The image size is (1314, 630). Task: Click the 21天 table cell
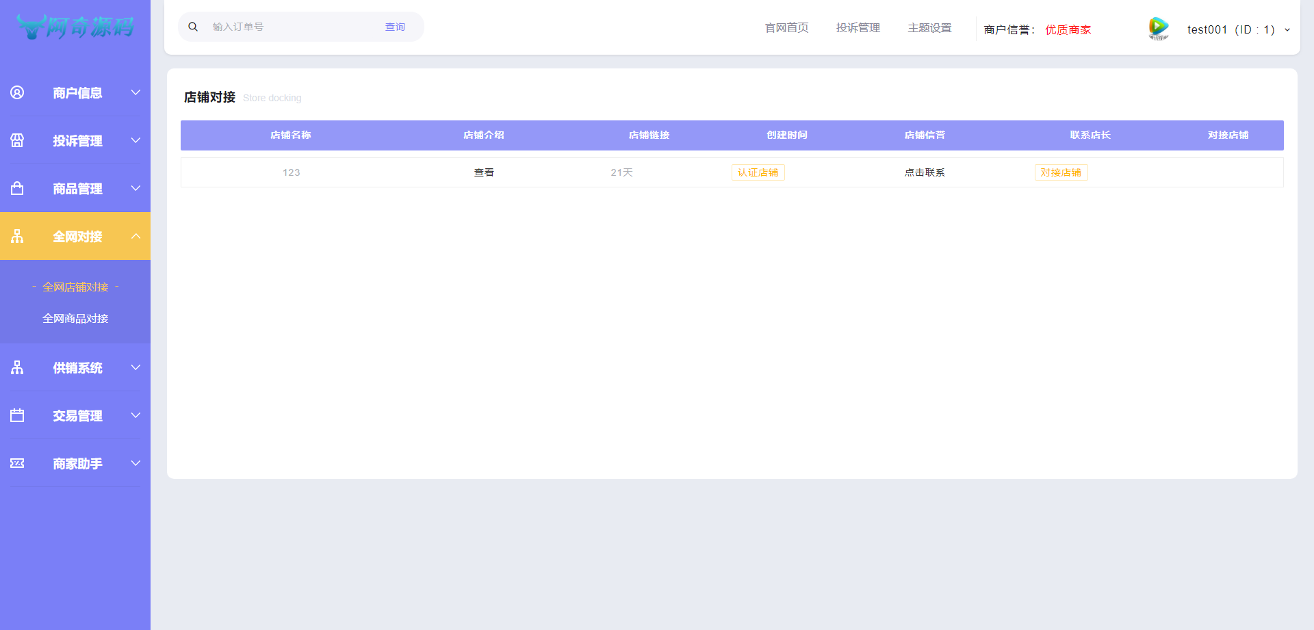coord(621,172)
